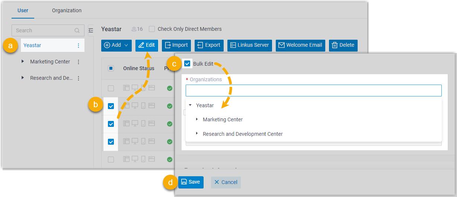Uncheck the Bulk Edit checkbox
Screen dimensions: 457x197
click(x=187, y=64)
